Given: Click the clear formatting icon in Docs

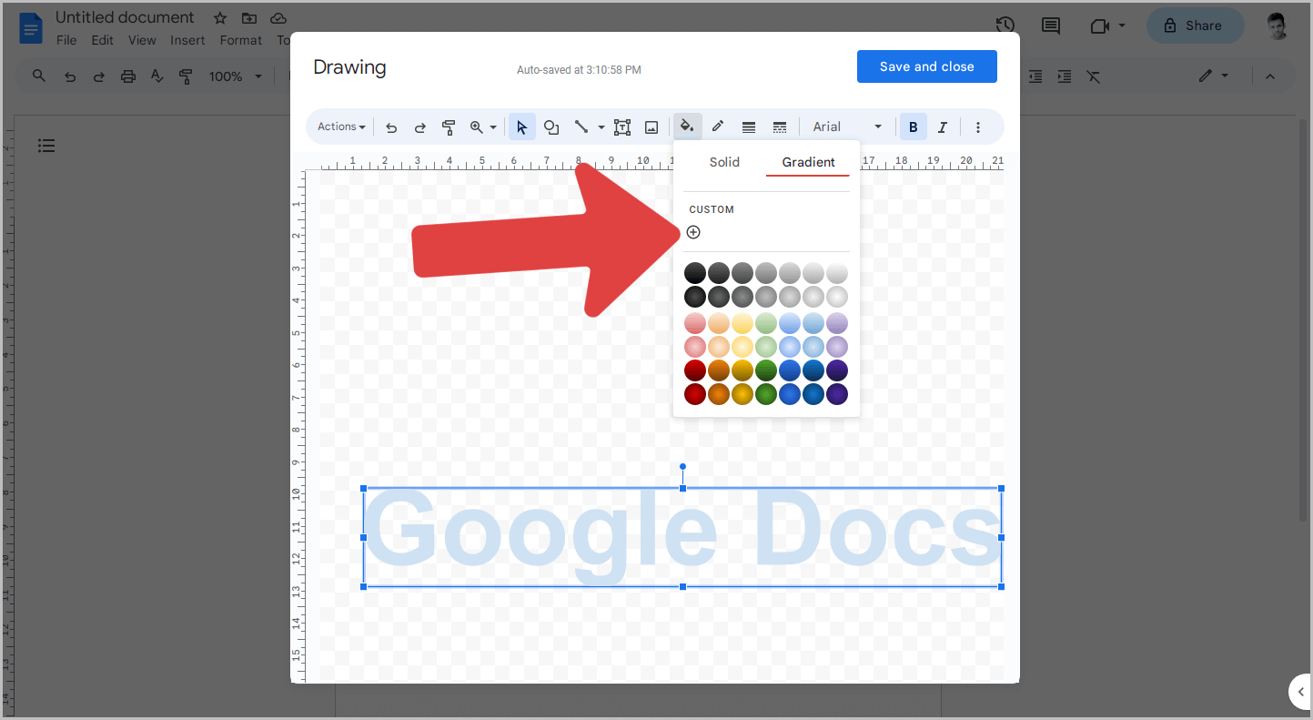Looking at the screenshot, I should (x=1094, y=76).
